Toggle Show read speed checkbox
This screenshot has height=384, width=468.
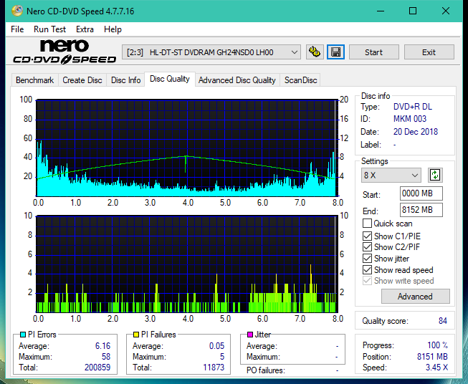[x=367, y=269]
